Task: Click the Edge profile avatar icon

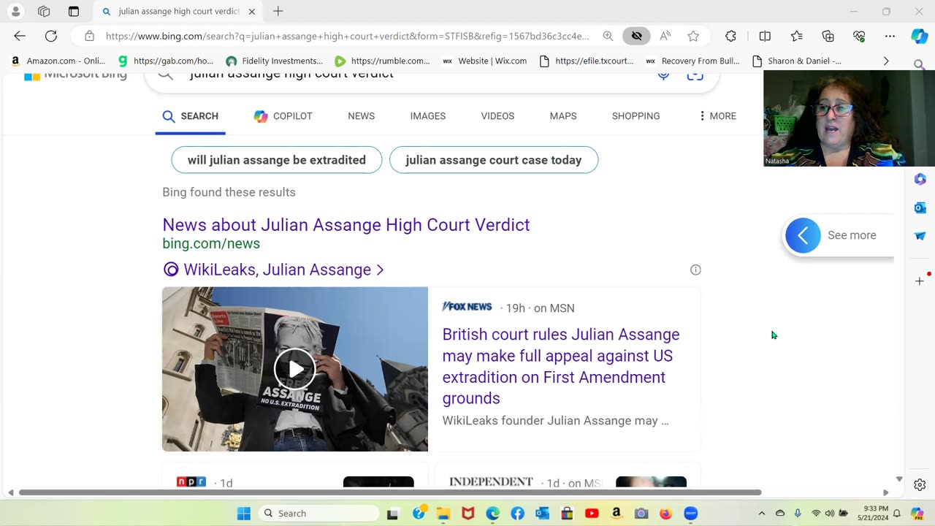Action: point(15,12)
